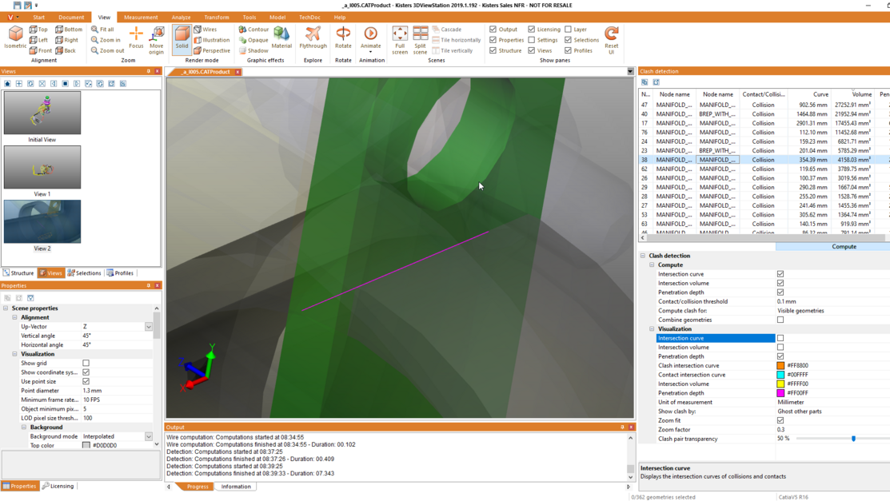Enter Full screen mode

pyautogui.click(x=400, y=40)
